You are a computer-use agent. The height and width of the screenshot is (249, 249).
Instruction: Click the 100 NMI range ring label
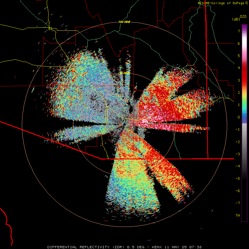124,22
